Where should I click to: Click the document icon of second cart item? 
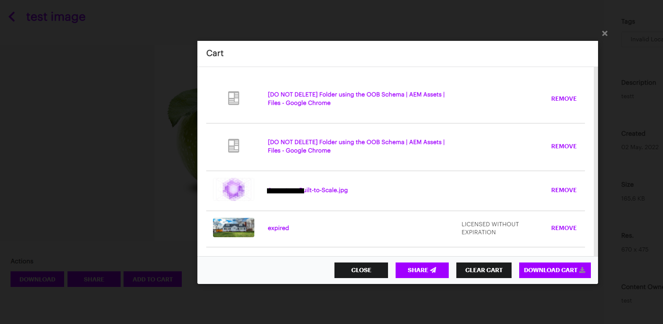[233, 146]
